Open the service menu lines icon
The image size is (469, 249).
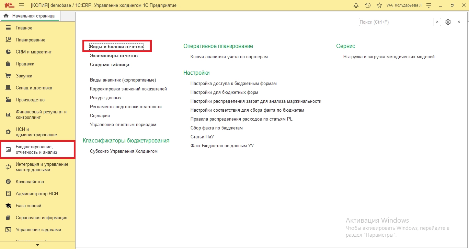click(x=429, y=5)
